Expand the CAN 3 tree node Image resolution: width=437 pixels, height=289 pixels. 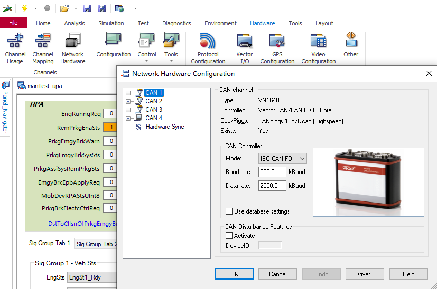click(x=128, y=110)
